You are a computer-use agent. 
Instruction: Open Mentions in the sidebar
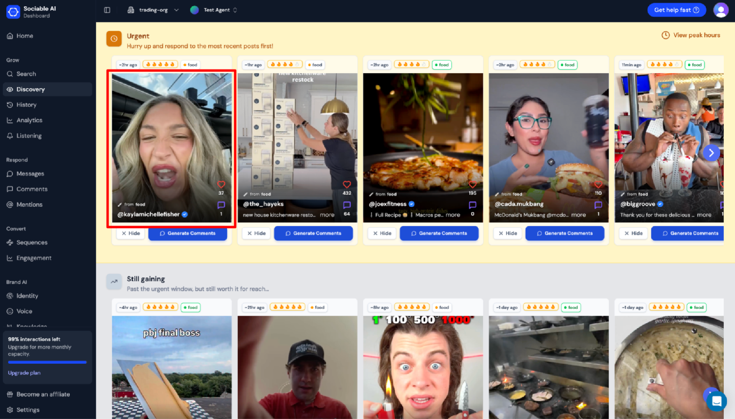(48, 205)
